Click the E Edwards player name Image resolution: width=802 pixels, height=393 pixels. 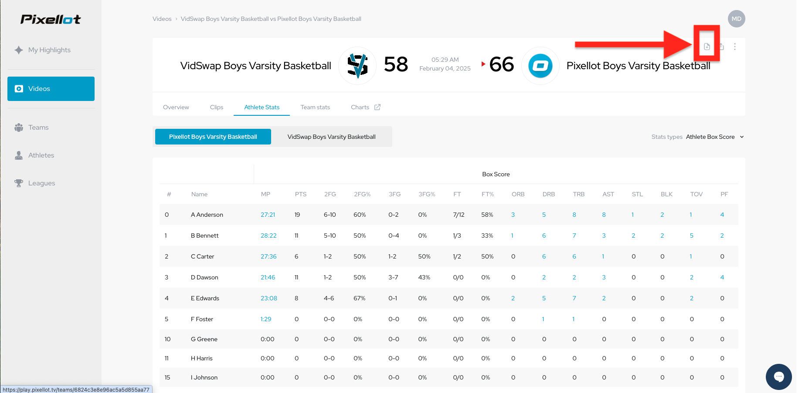click(205, 298)
